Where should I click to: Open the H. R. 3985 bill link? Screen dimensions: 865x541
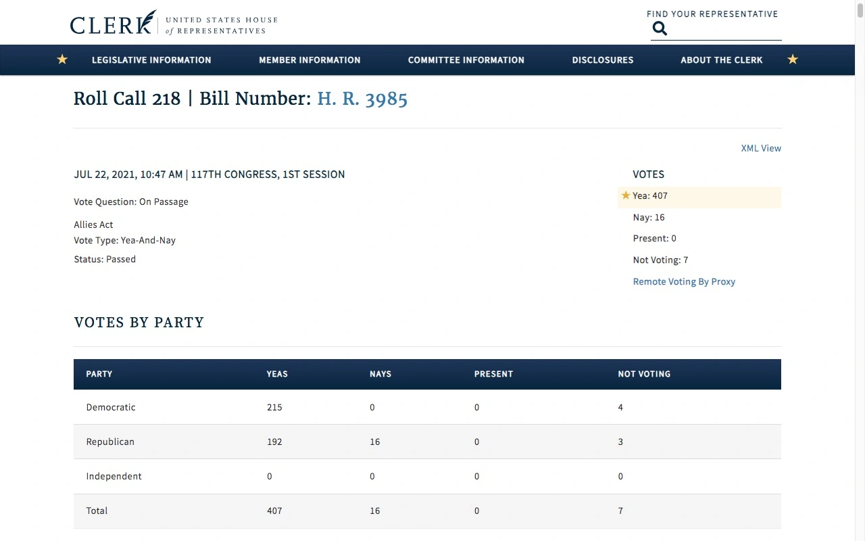click(362, 99)
